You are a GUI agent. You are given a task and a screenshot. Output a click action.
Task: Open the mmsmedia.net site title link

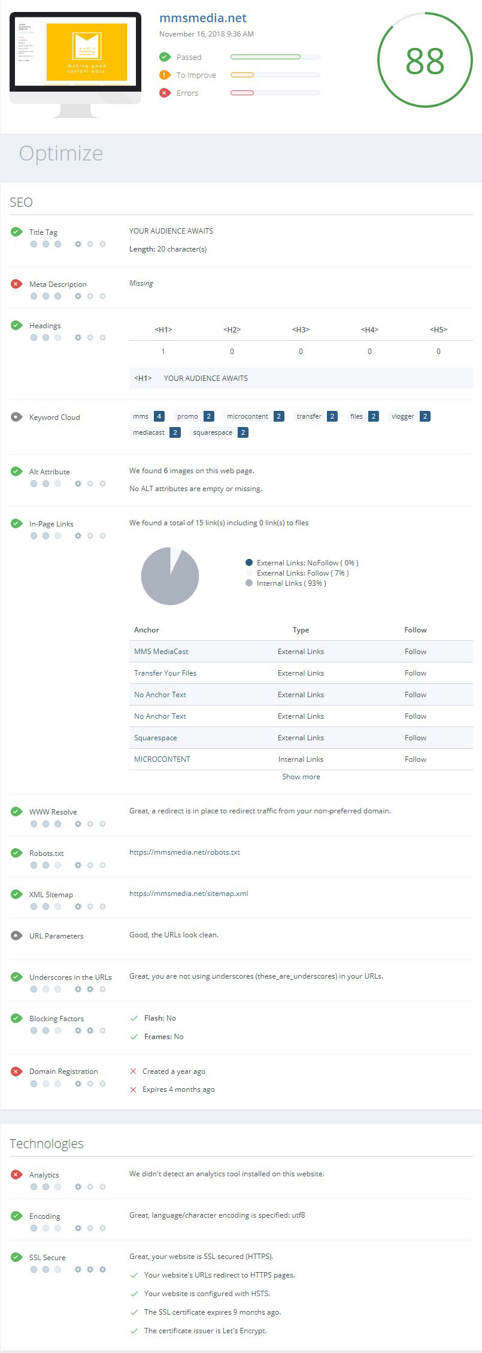(203, 18)
